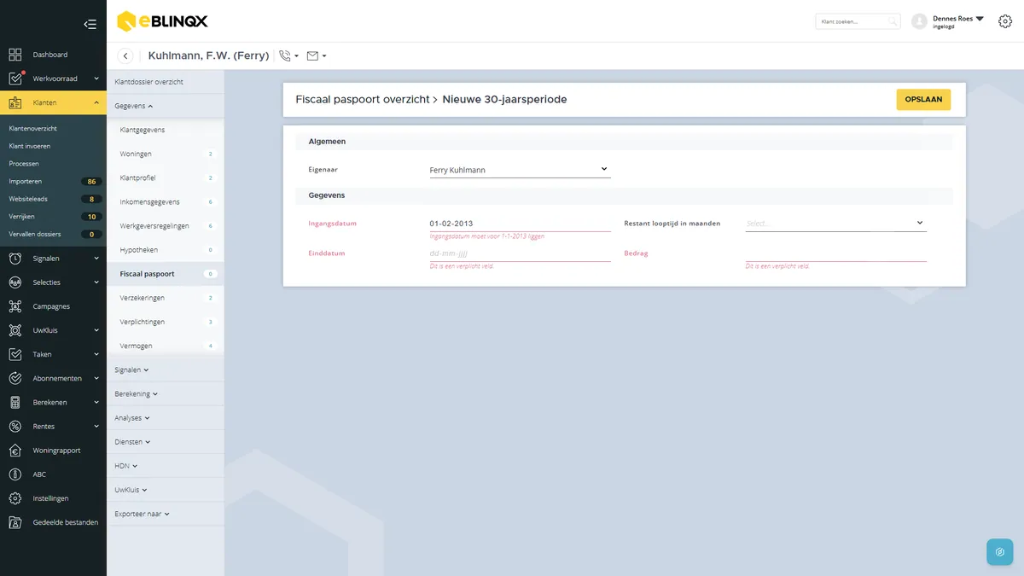Expand Exporteer naar section
The height and width of the screenshot is (576, 1024).
(x=143, y=514)
